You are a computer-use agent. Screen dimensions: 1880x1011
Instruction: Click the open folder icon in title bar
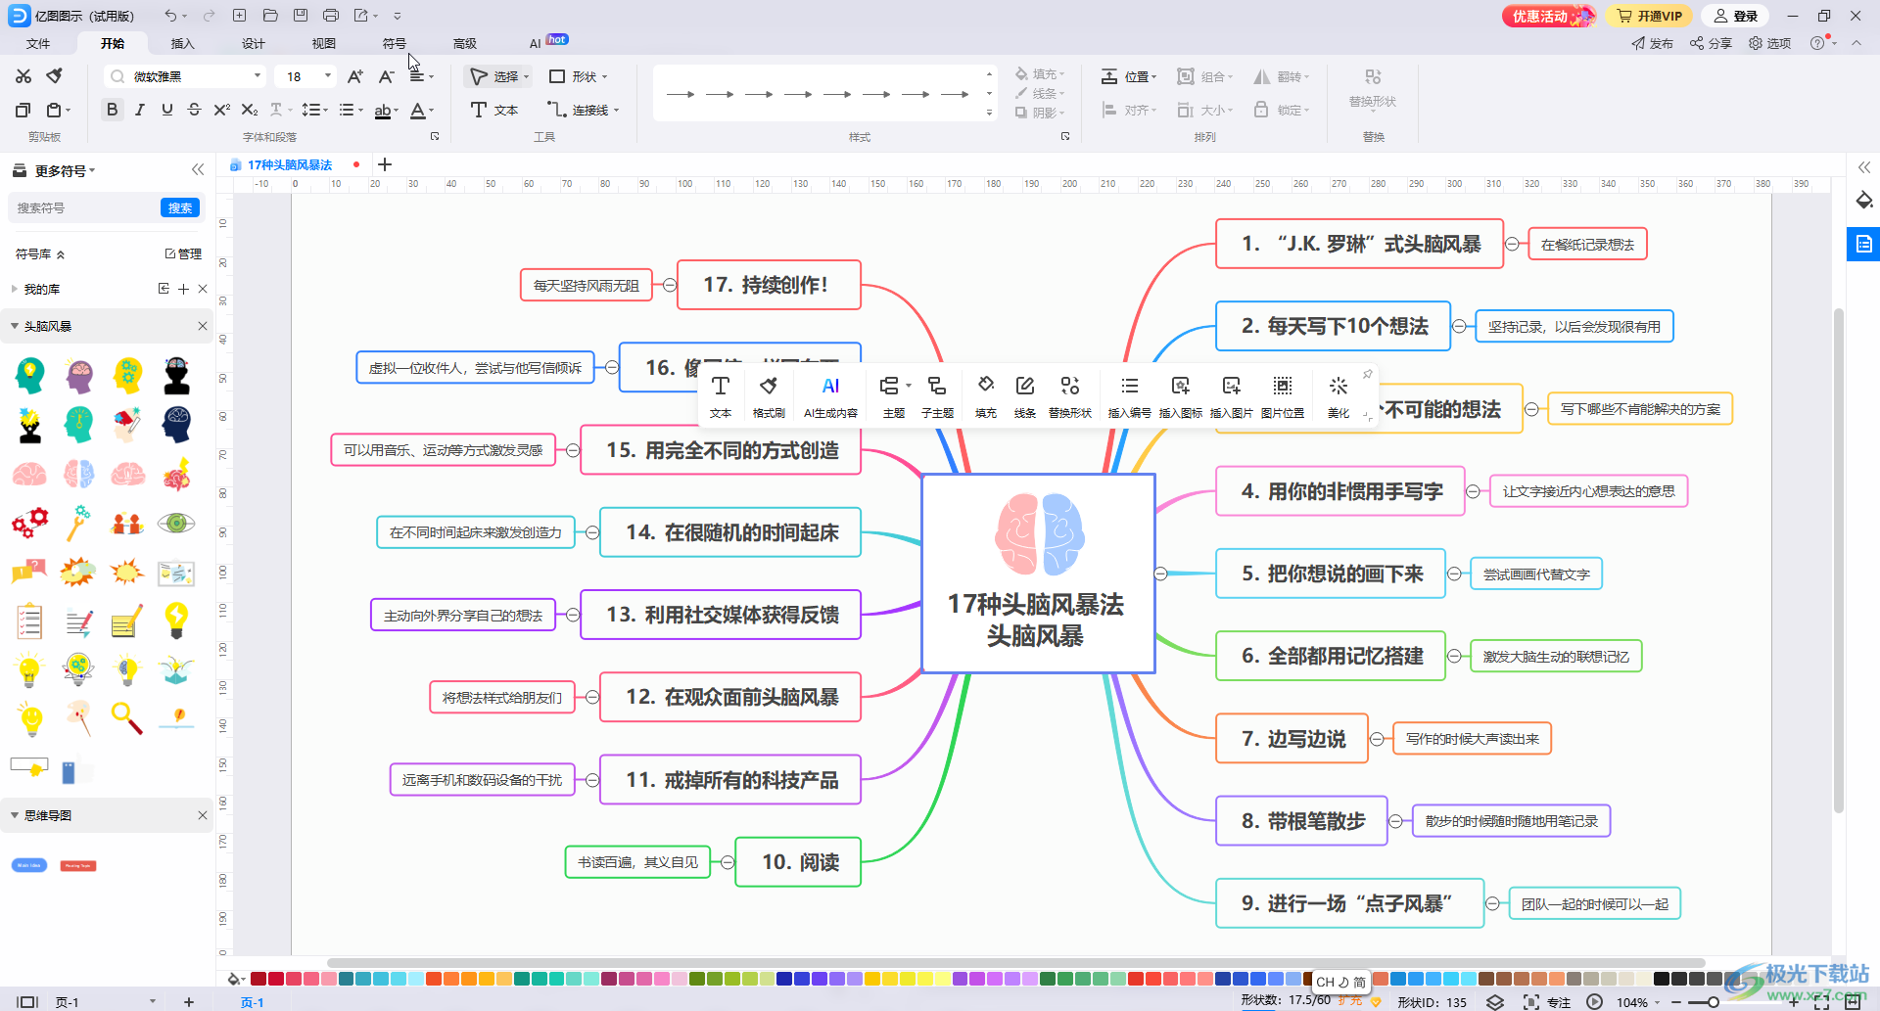pos(270,16)
